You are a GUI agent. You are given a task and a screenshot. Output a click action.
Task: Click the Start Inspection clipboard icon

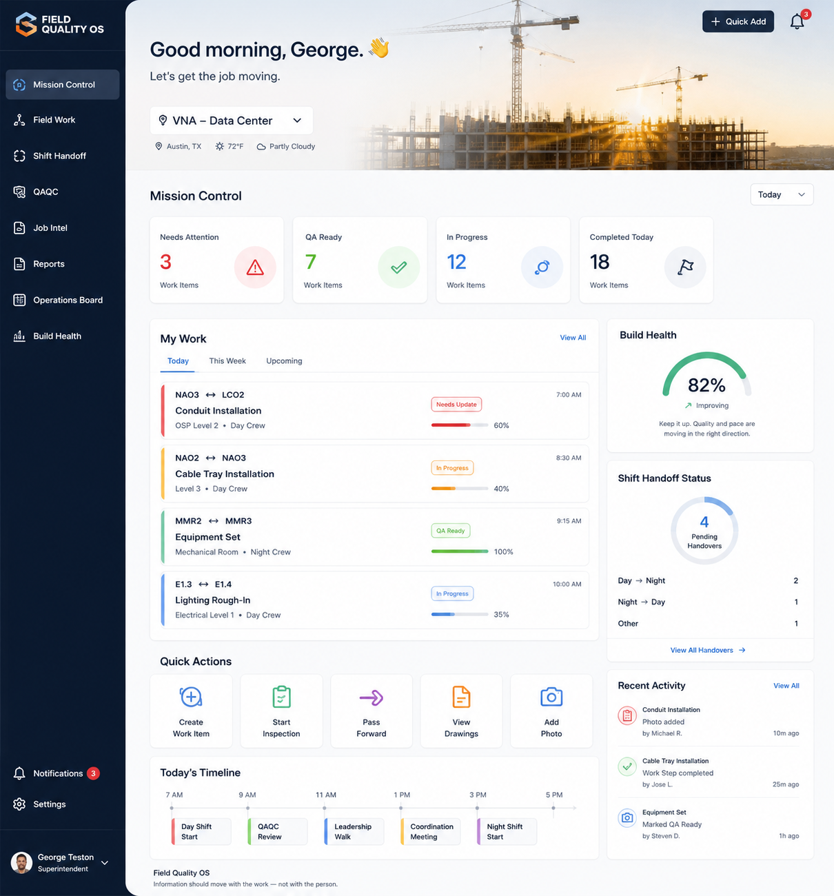[281, 697]
